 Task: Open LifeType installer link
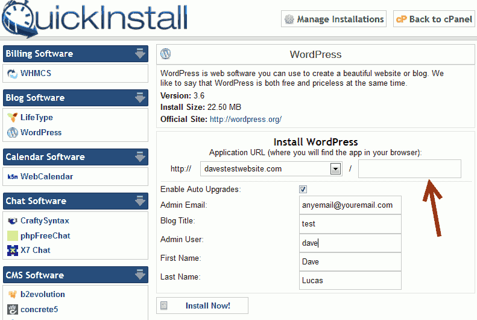coord(37,117)
